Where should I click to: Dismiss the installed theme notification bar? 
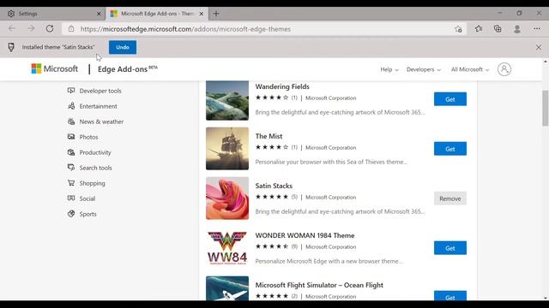pos(539,47)
